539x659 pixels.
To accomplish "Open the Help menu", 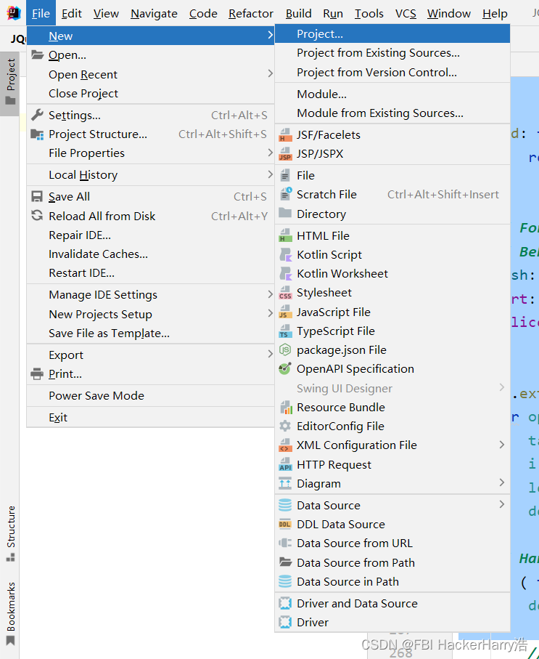I will point(495,14).
